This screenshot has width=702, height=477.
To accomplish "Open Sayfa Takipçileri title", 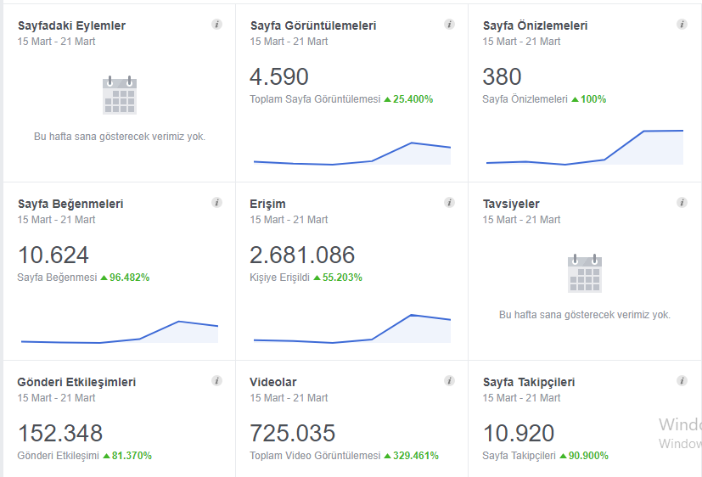I will 529,382.
